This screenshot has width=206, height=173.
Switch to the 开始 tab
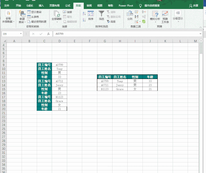pyautogui.click(x=18, y=5)
